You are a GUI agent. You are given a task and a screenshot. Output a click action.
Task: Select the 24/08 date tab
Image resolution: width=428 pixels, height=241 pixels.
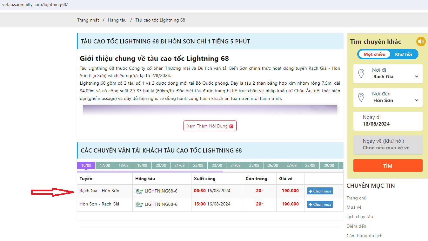click(236, 166)
